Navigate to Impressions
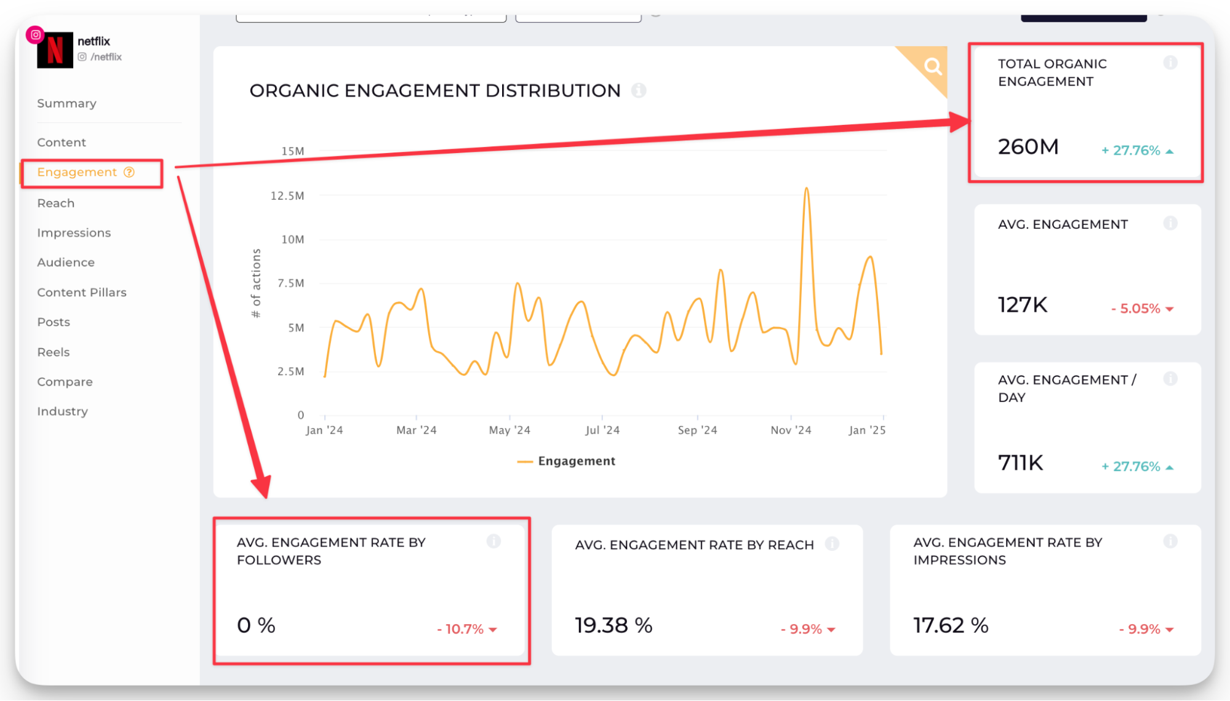This screenshot has height=701, width=1230. [74, 232]
